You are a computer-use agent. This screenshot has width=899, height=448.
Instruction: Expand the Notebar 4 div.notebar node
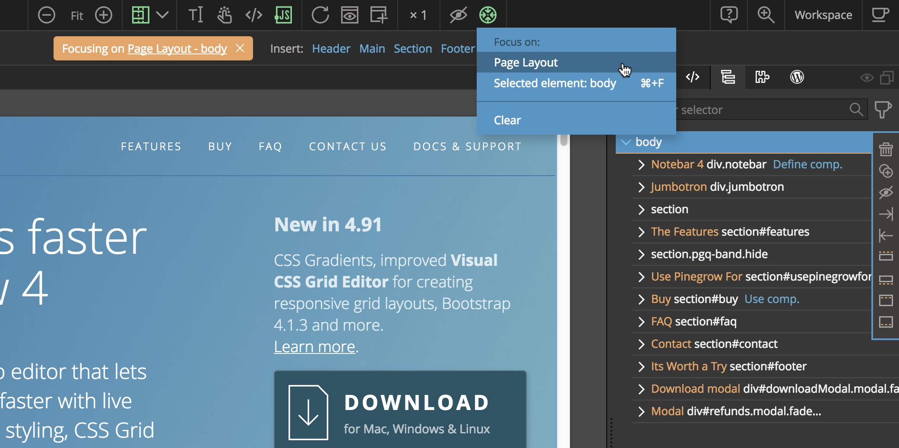pos(641,164)
